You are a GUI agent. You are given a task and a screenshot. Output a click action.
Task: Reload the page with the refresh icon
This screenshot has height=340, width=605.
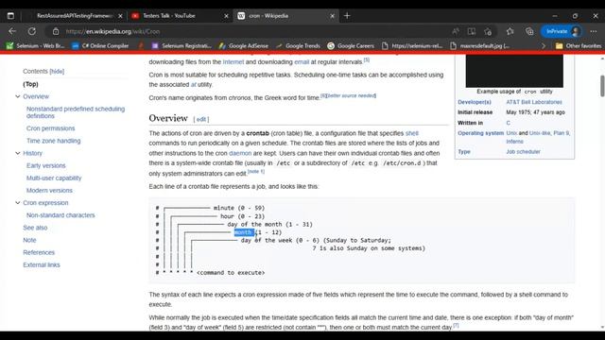[x=32, y=31]
